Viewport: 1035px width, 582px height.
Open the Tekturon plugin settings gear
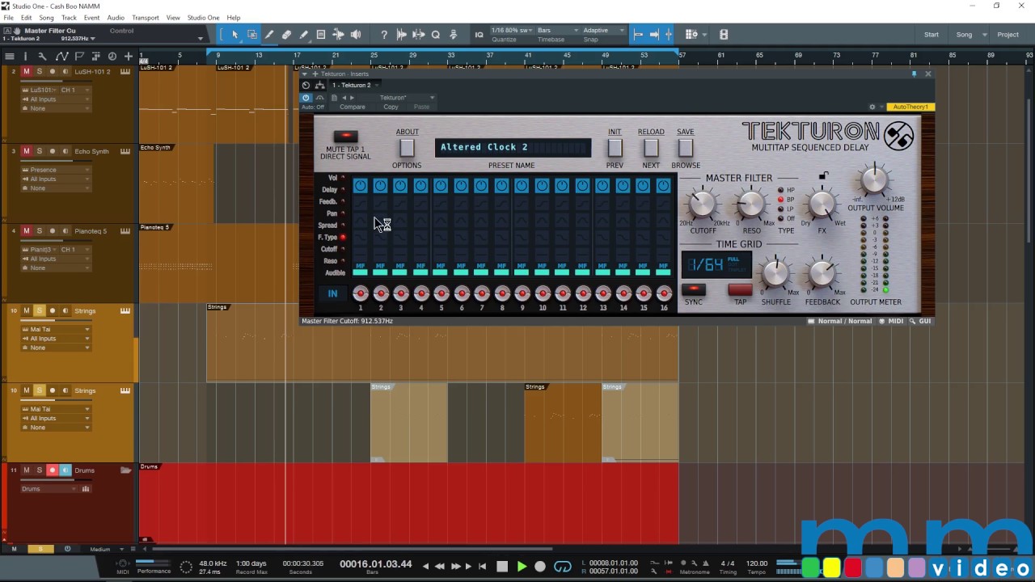click(x=872, y=107)
